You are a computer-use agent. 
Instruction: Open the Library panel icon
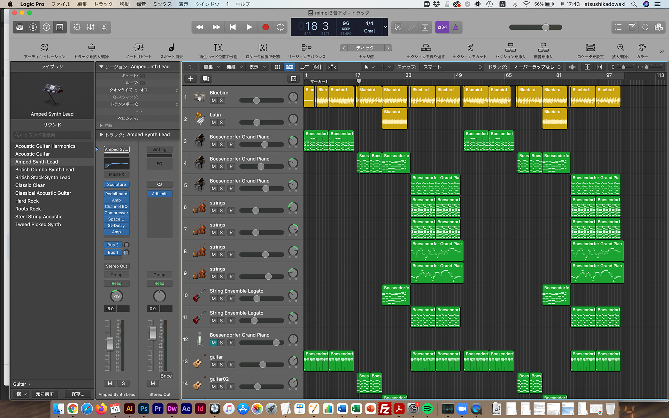(x=20, y=27)
